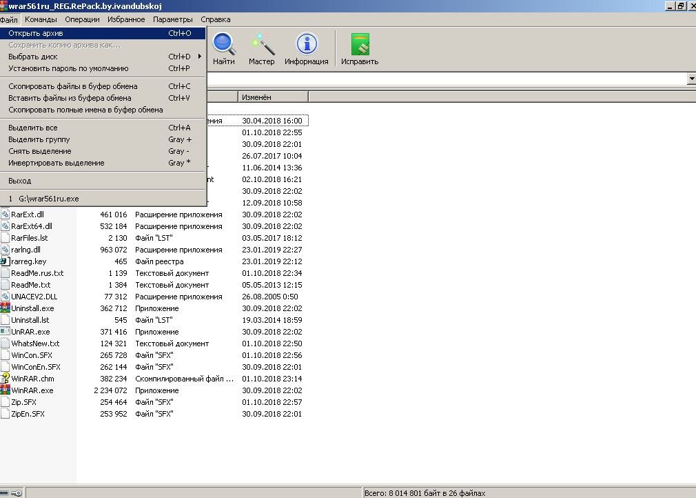
Task: Select Вставить файлы из буфера обмена
Action: point(103,98)
